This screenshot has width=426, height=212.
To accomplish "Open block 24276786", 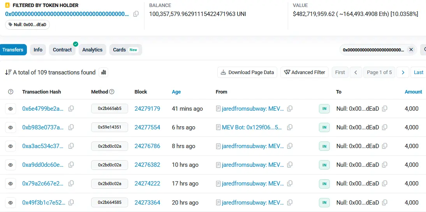I will 147,146.
